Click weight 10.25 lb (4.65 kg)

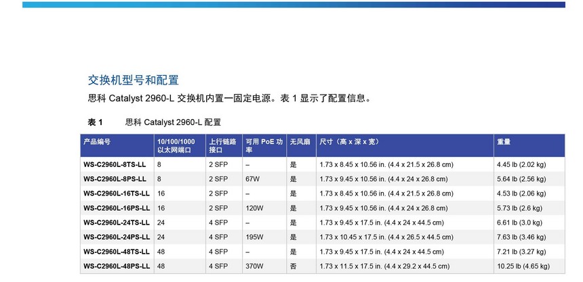point(523,266)
